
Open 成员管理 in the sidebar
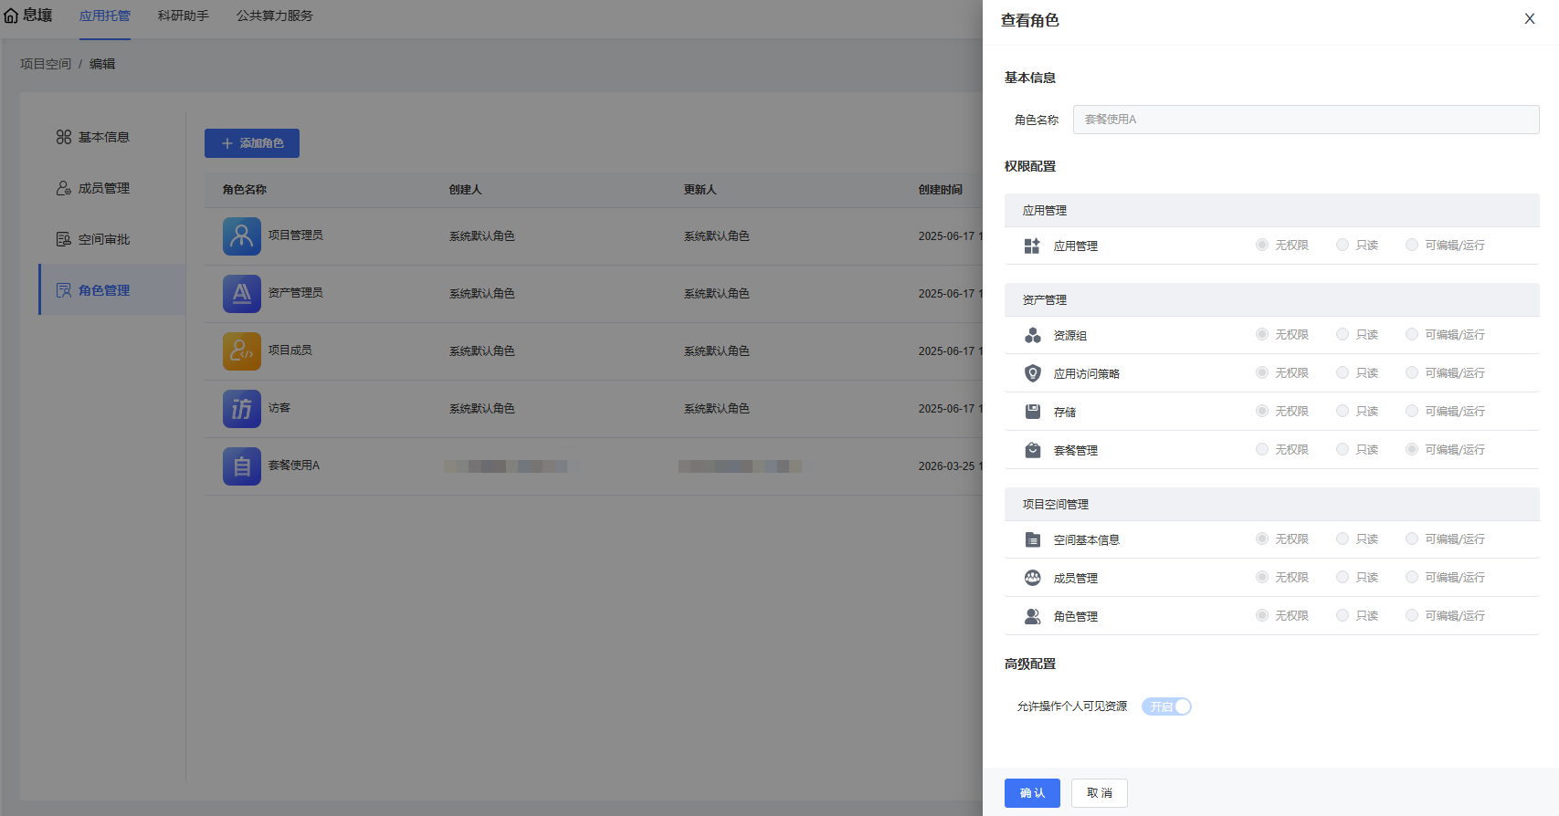103,188
